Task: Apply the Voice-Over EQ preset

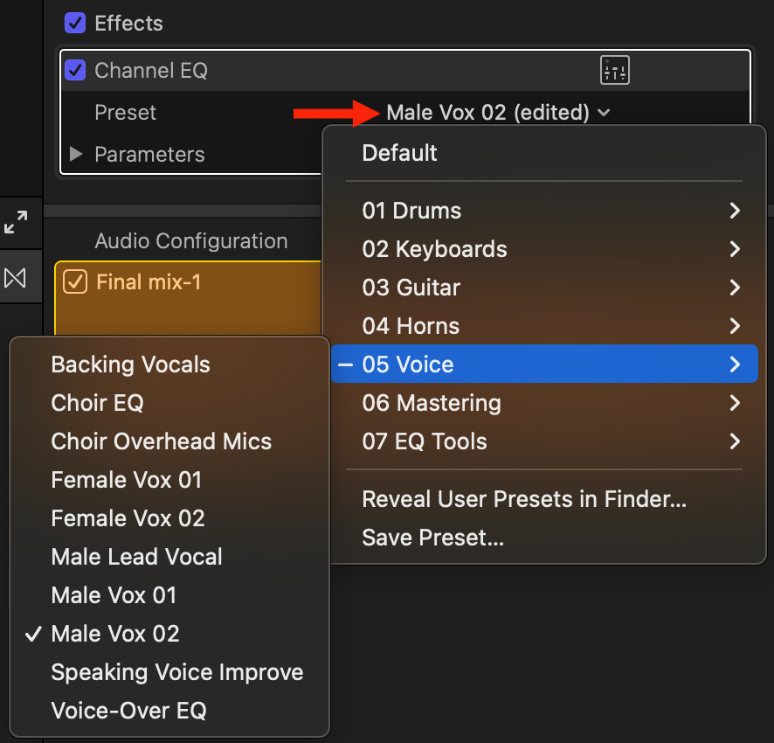Action: tap(129, 711)
